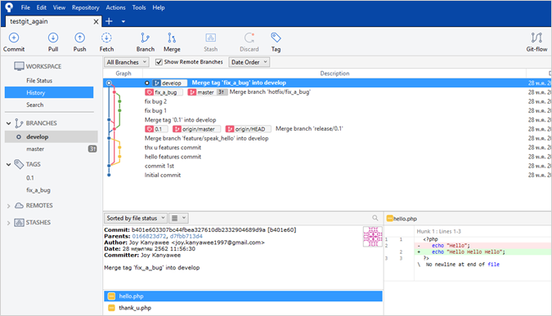Click the Commit toolbar icon
This screenshot has width=552, height=316.
coord(14,42)
